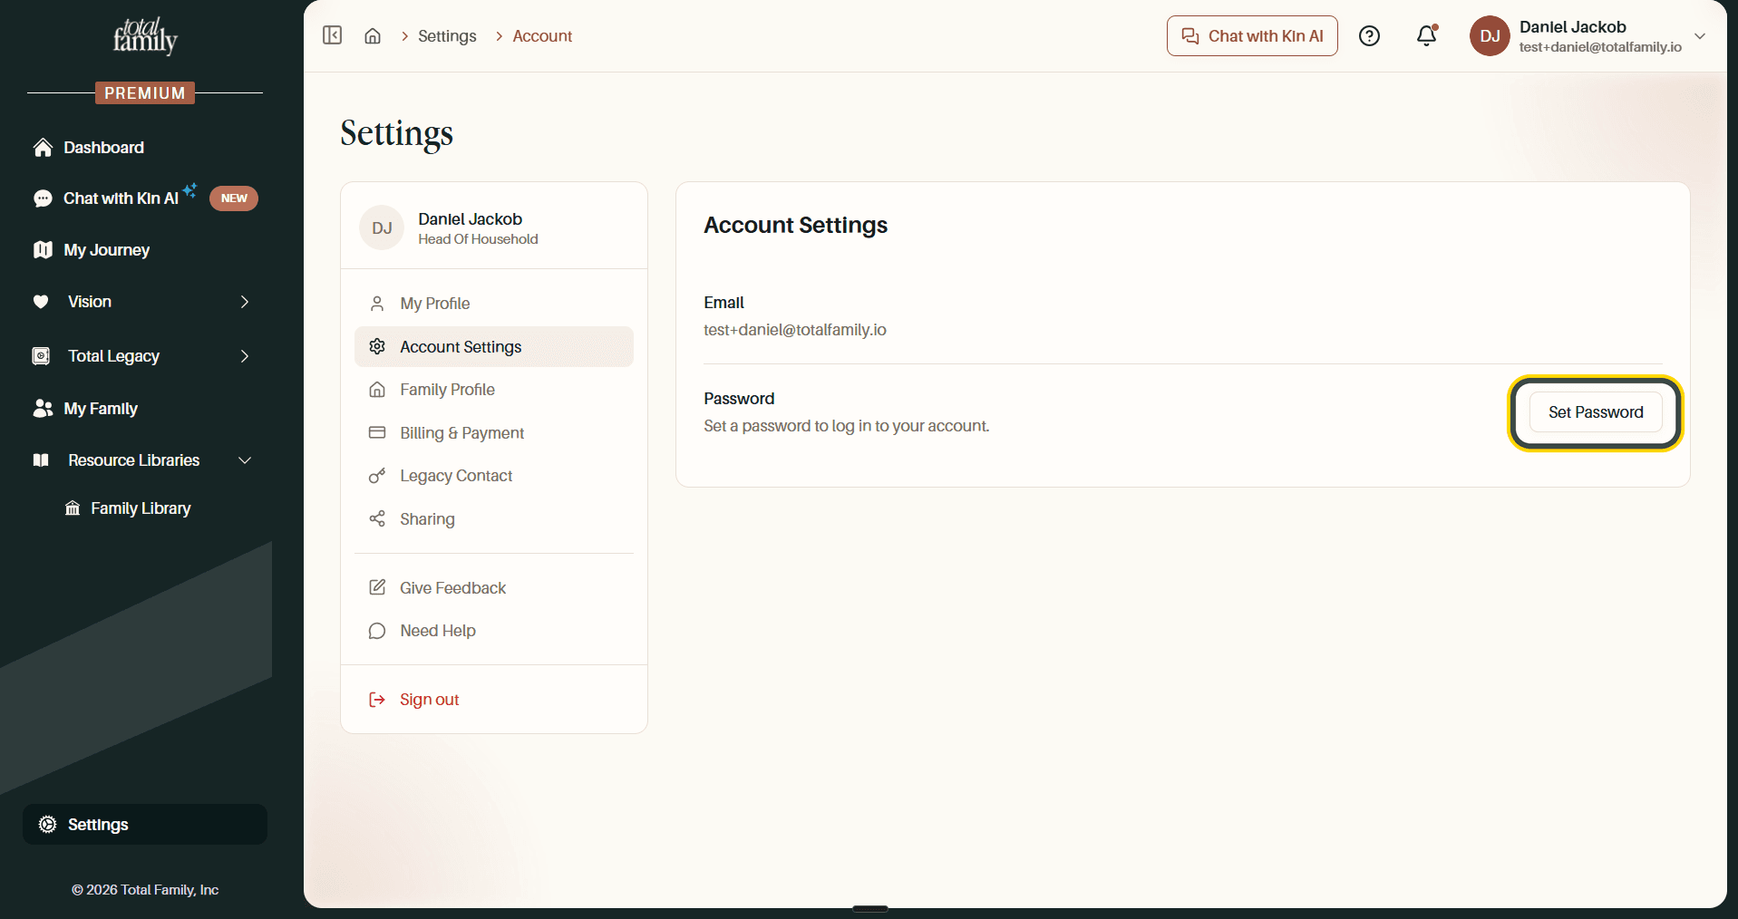This screenshot has width=1738, height=919.
Task: Open the Sharing settings page
Action: tap(494, 519)
